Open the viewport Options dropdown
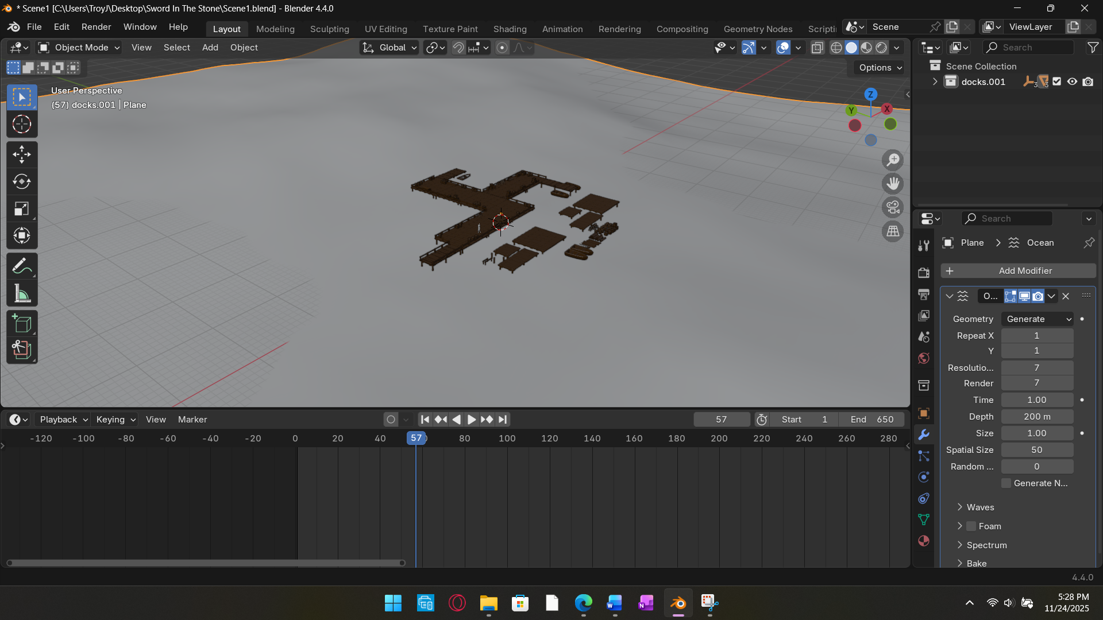 tap(879, 68)
